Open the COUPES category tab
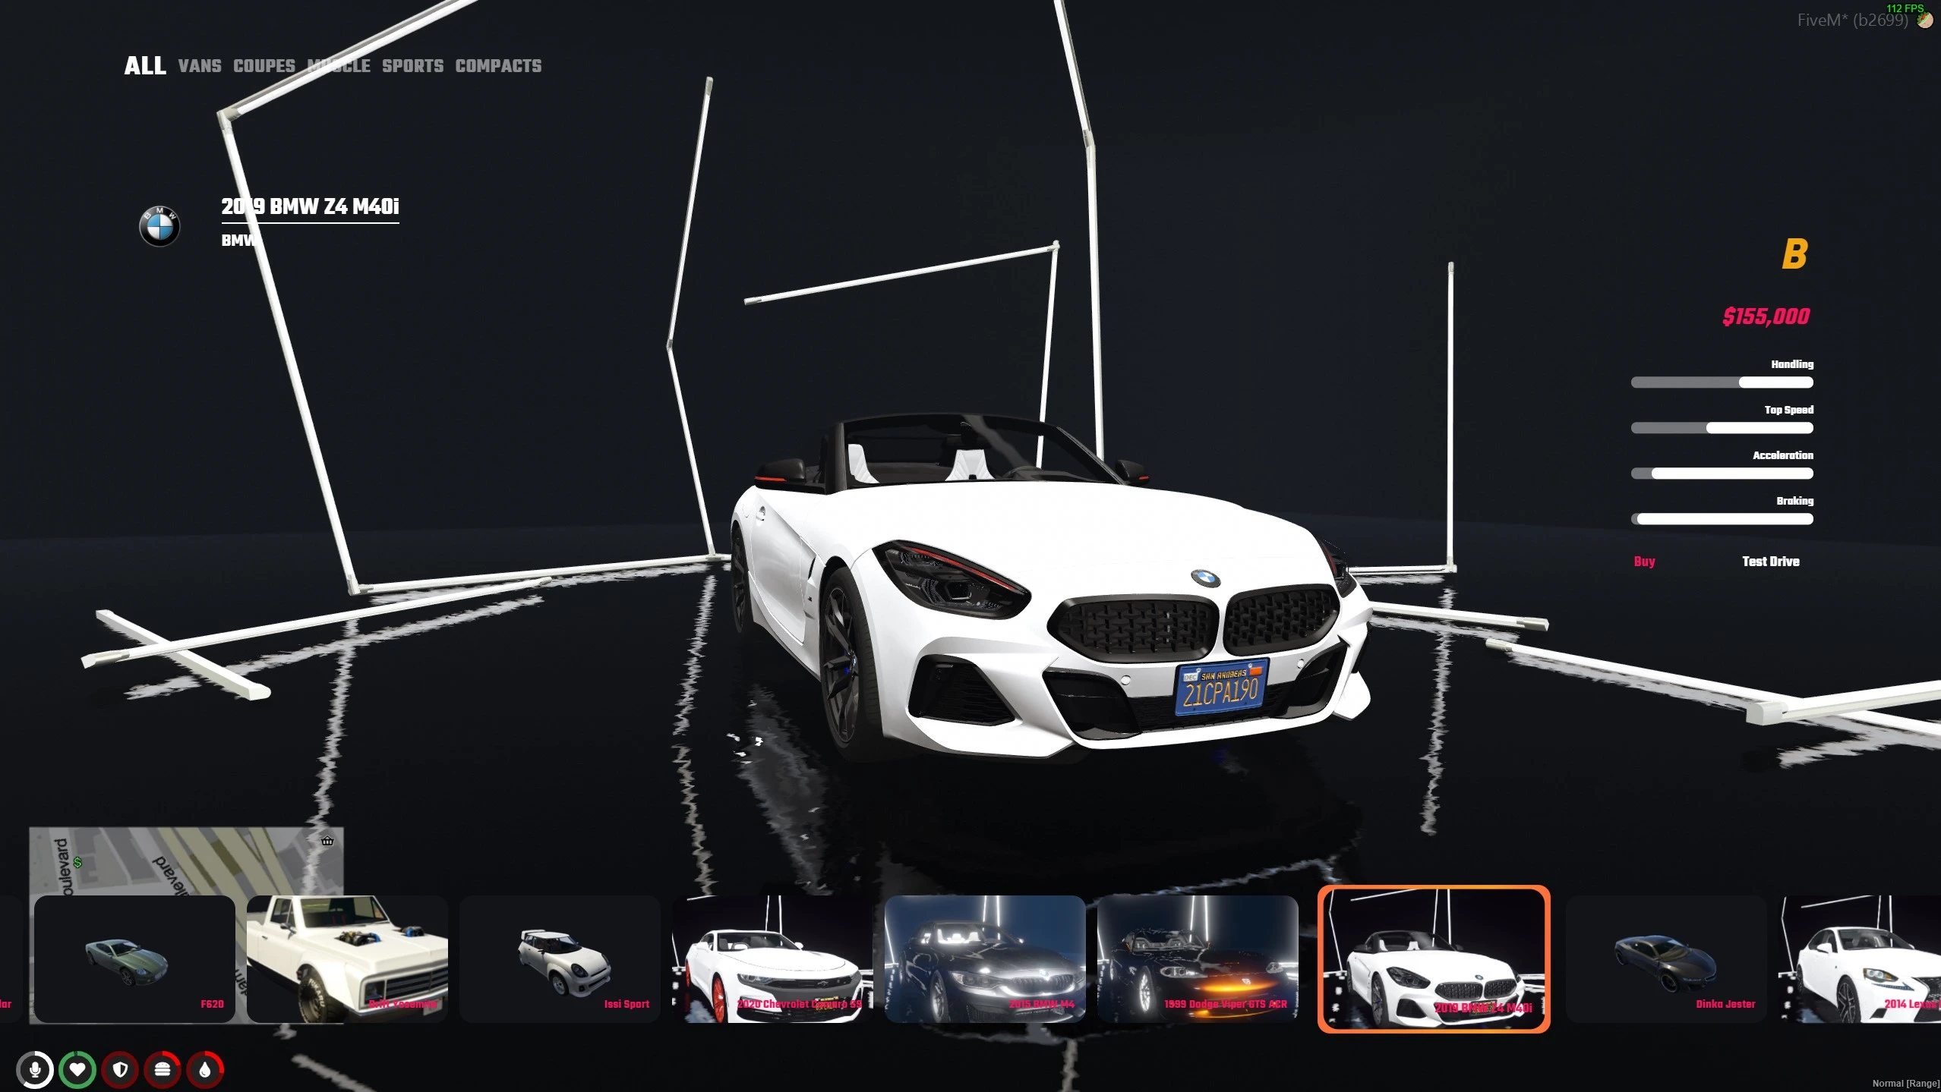Image resolution: width=1941 pixels, height=1092 pixels. pos(264,66)
